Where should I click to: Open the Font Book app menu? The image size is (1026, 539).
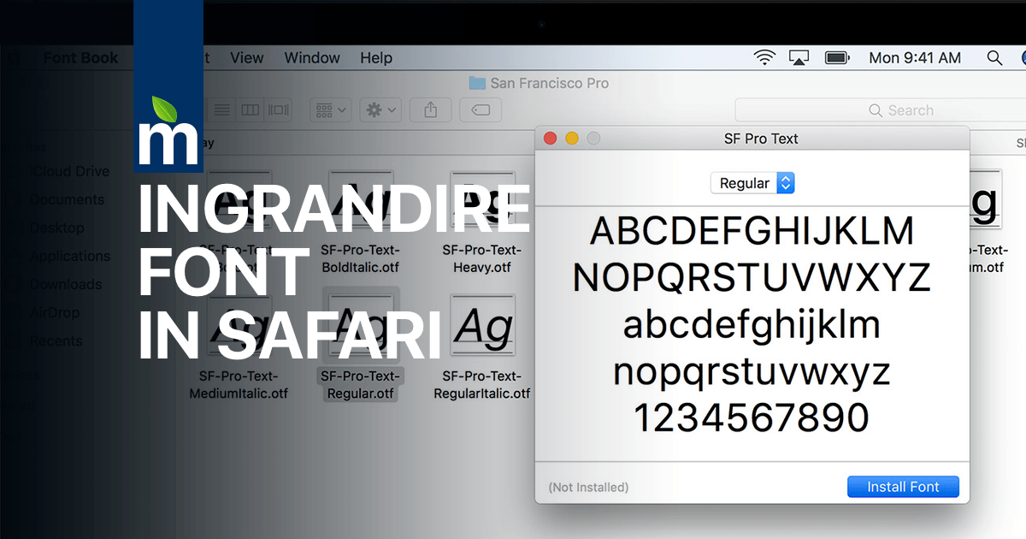point(81,58)
